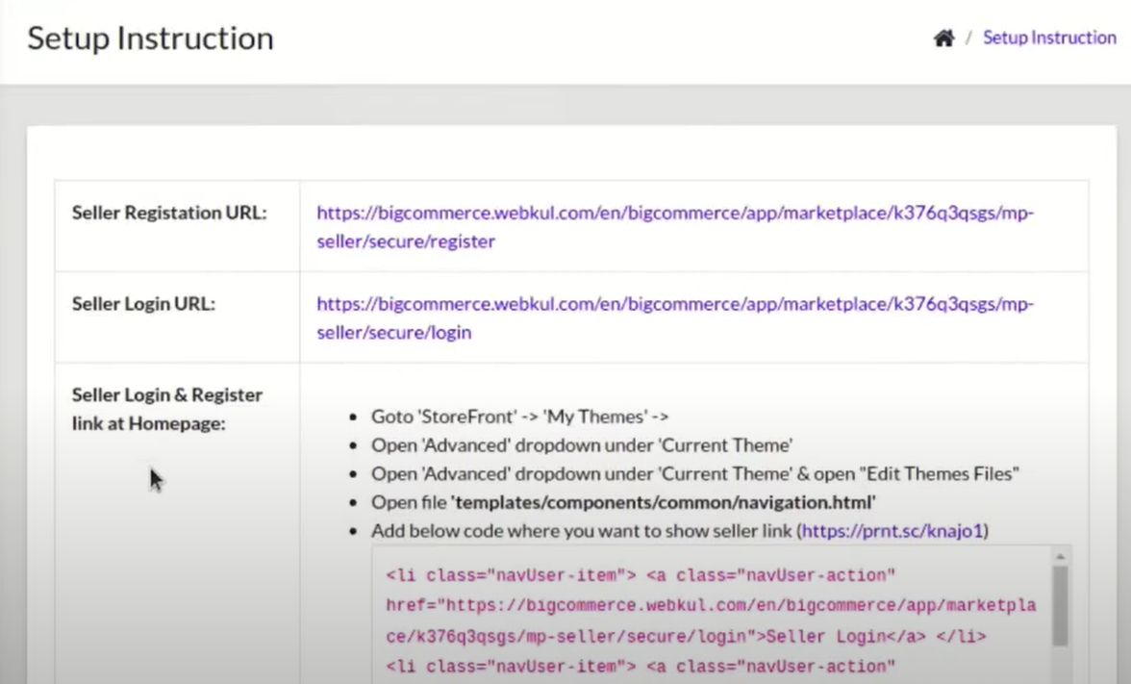Screen dimensions: 1131x684
Task: Click the href bigcommerce.webkul.com code line
Action: [x=712, y=606]
